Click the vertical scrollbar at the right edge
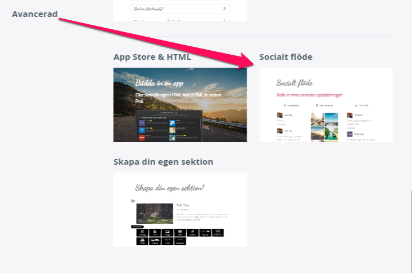This screenshot has height=273, width=412. click(x=411, y=232)
